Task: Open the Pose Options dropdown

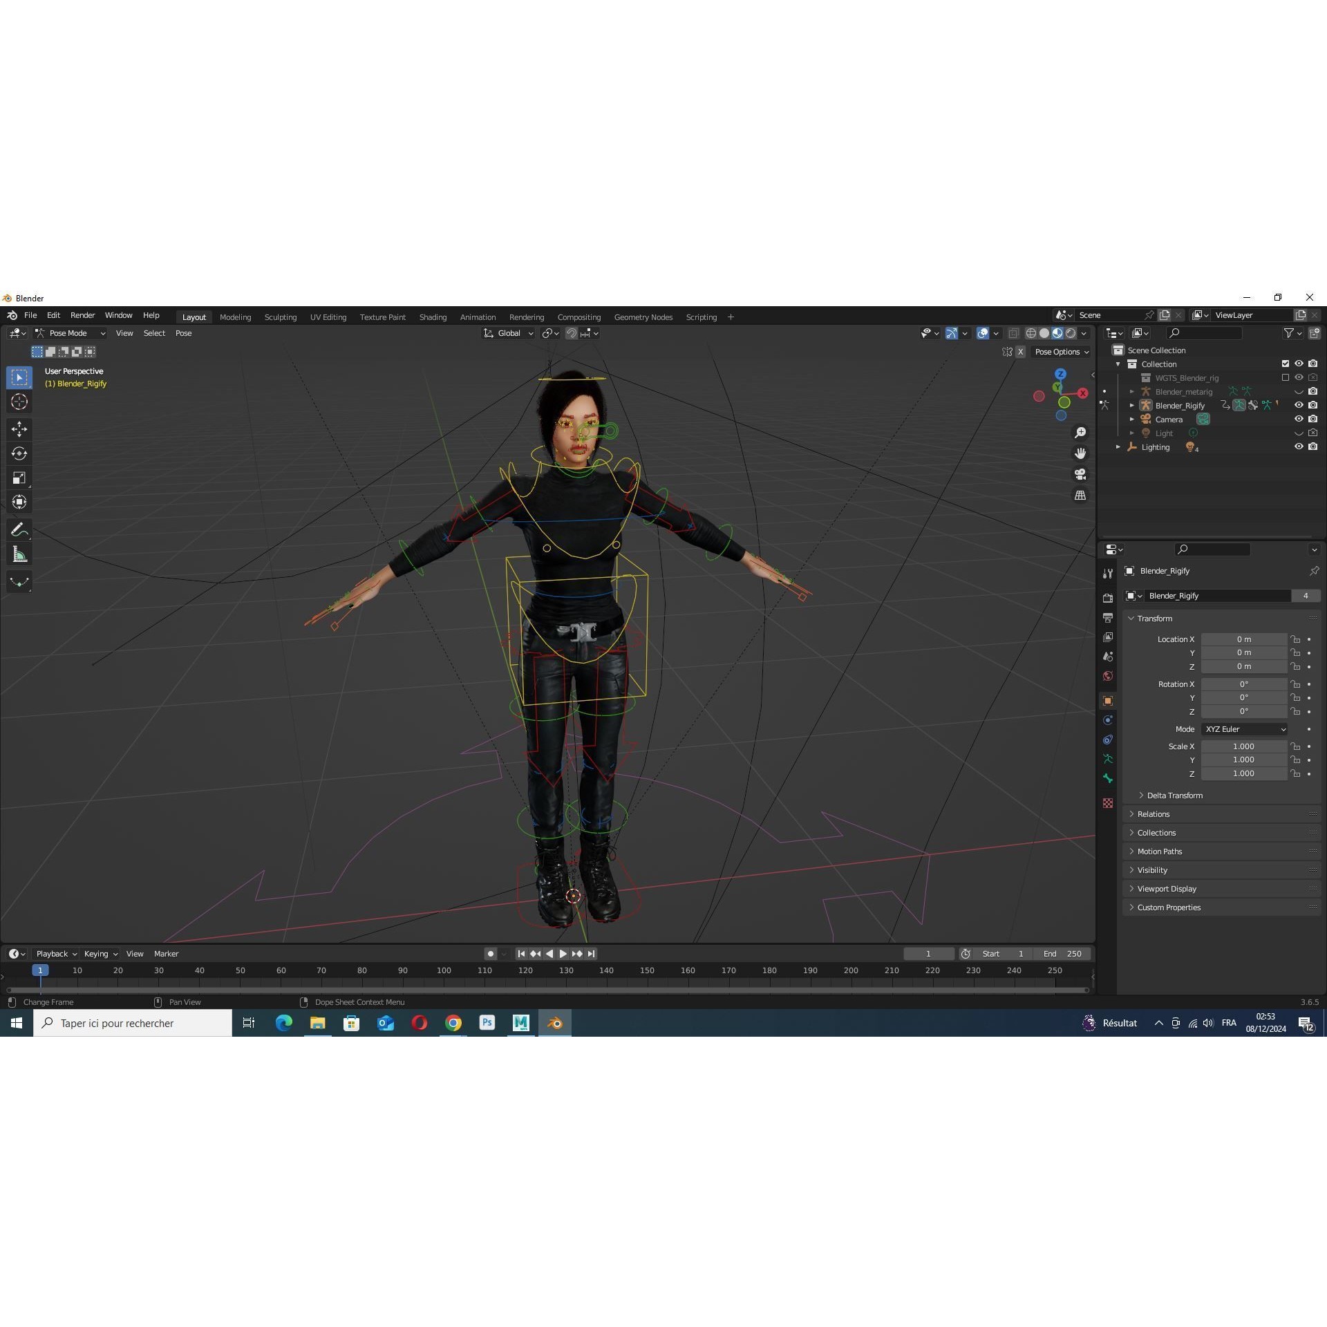Action: pyautogui.click(x=1062, y=352)
